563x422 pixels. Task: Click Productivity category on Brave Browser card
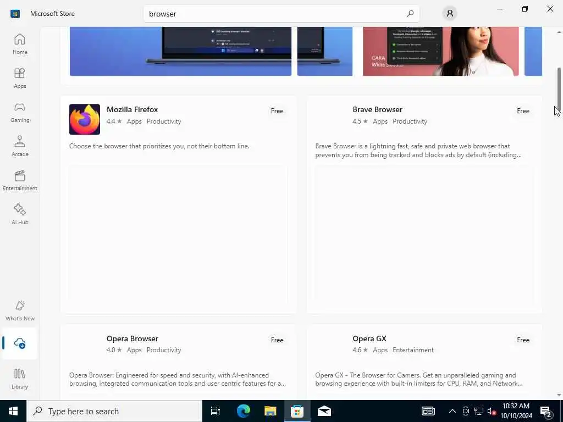tap(410, 121)
